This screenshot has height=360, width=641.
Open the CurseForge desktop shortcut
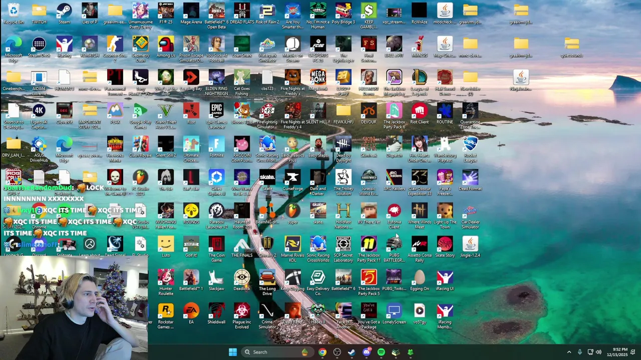pos(292,180)
